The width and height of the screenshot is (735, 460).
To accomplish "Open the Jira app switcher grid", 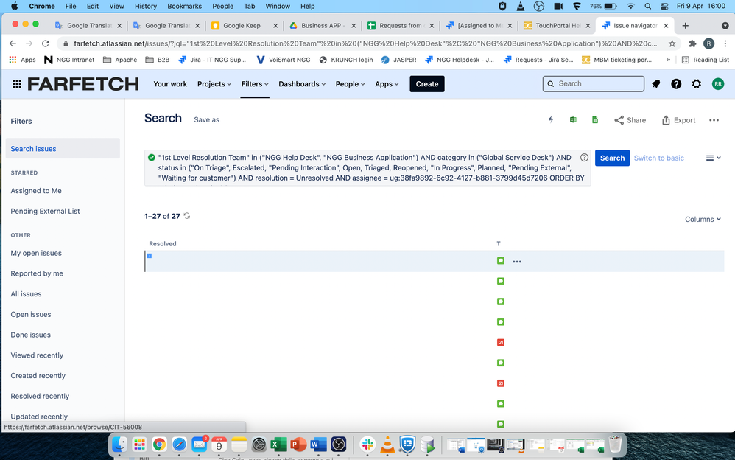I will tap(16, 84).
